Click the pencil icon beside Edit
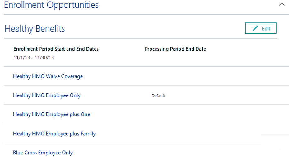 255,28
